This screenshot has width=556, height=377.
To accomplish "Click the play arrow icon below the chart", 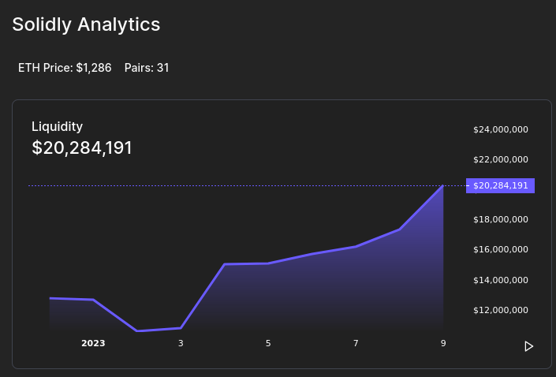I will (528, 346).
